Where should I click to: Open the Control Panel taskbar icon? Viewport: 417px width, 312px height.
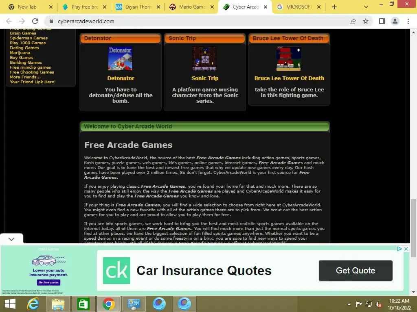pyautogui.click(x=134, y=304)
